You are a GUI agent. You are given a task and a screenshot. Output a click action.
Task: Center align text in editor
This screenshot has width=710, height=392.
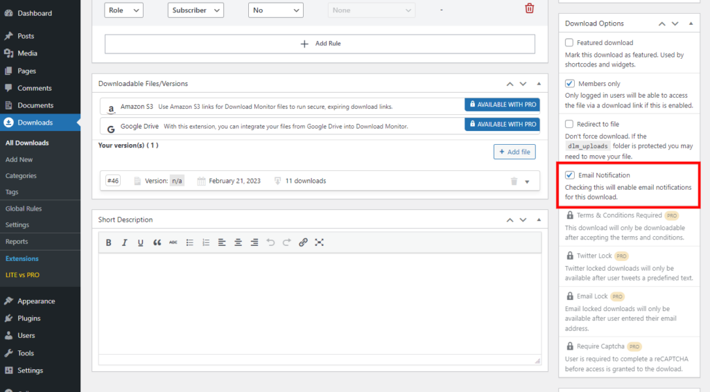(x=238, y=242)
